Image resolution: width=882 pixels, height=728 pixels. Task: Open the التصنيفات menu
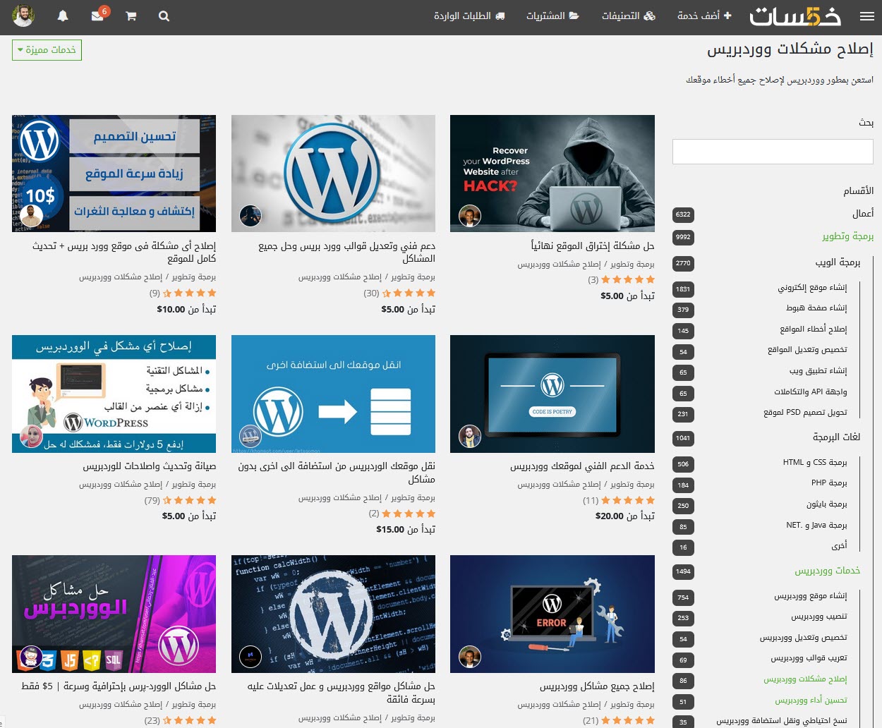click(x=628, y=16)
